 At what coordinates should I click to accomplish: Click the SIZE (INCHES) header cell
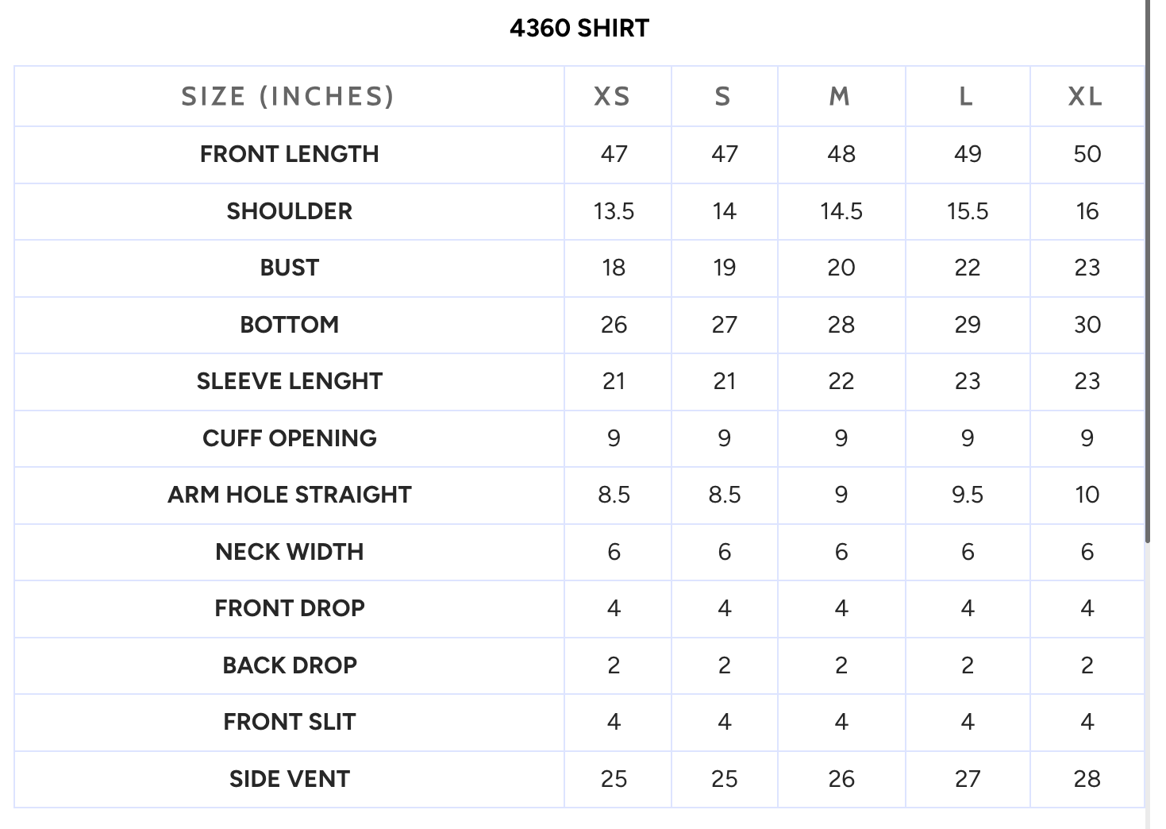[288, 97]
